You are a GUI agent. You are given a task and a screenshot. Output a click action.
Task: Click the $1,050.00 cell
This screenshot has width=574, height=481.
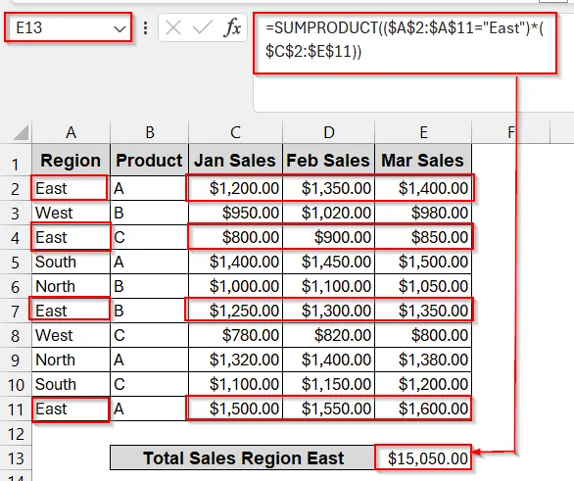tap(423, 286)
